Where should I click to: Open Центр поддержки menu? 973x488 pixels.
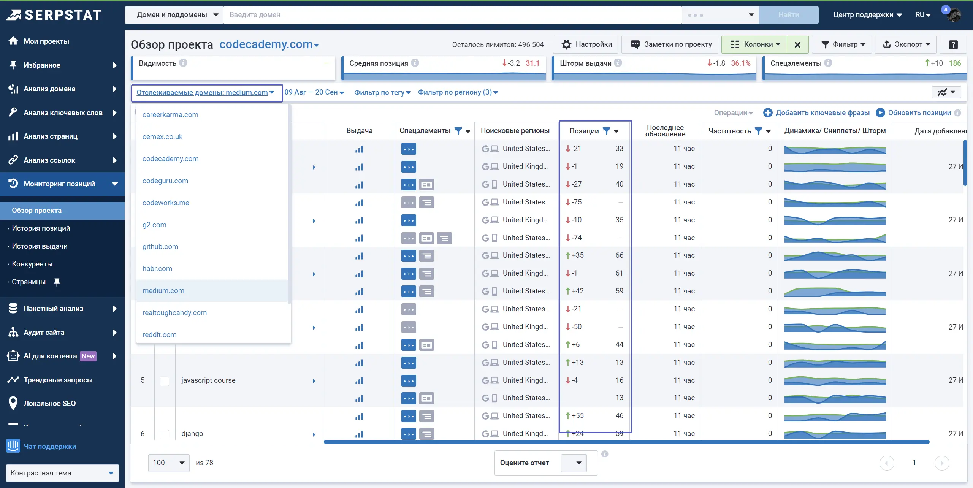pos(867,15)
